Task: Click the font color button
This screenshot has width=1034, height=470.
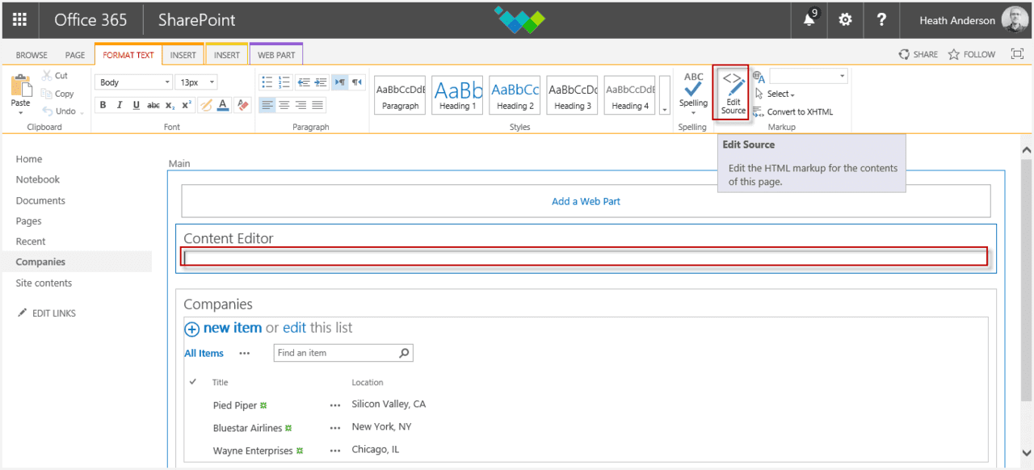Action: (223, 105)
